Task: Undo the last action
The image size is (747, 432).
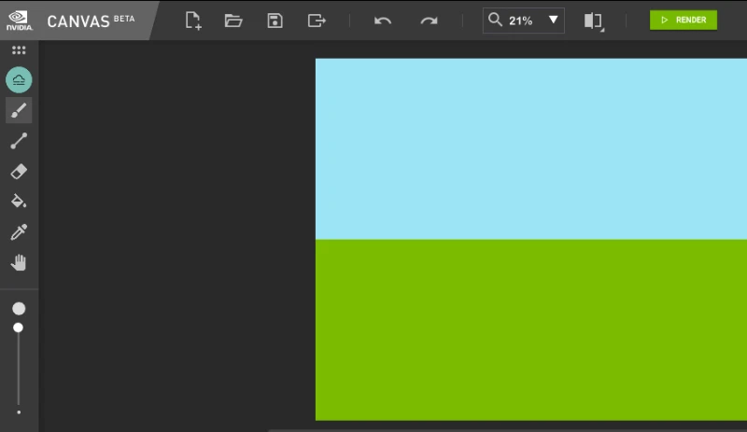Action: click(x=383, y=21)
